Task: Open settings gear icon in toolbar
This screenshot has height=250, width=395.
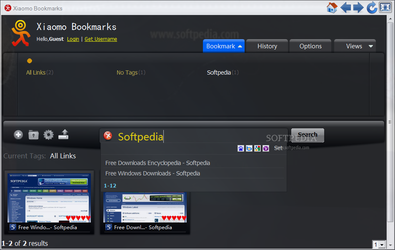Action: (x=48, y=135)
